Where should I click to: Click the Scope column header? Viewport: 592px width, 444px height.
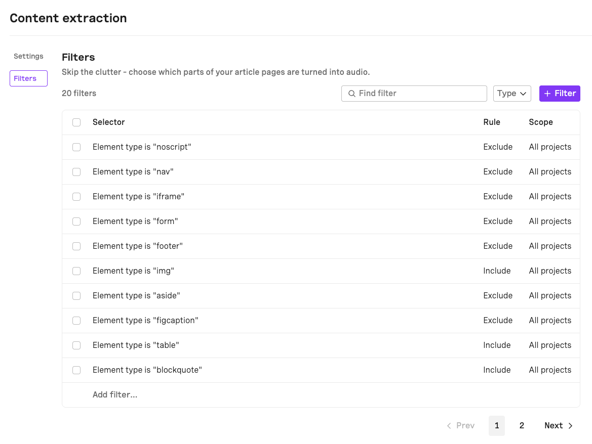(541, 122)
